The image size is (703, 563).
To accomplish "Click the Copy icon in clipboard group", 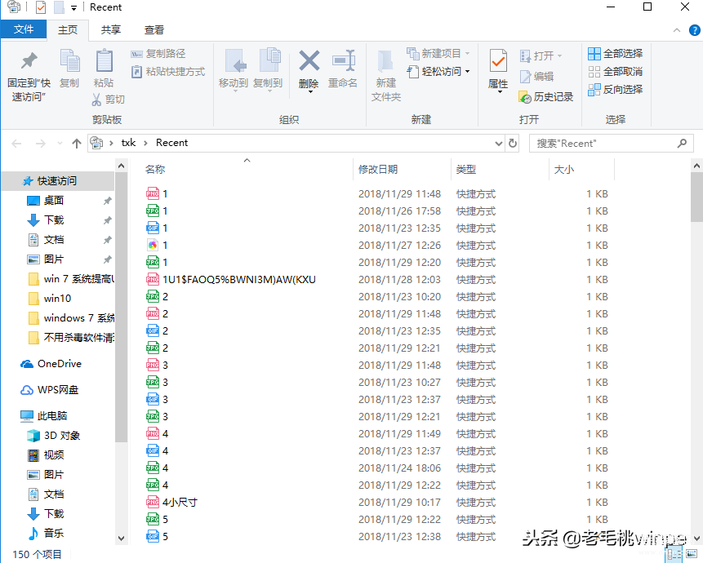I will pos(69,61).
